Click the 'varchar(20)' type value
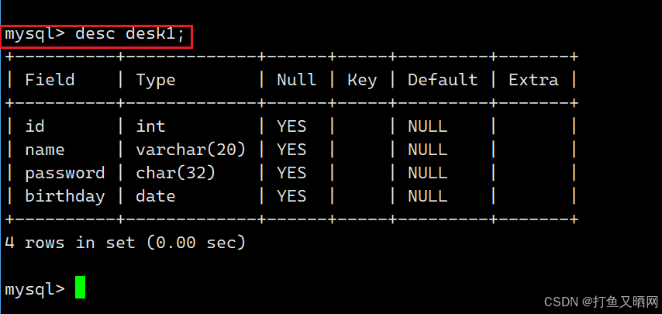 [x=191, y=150]
